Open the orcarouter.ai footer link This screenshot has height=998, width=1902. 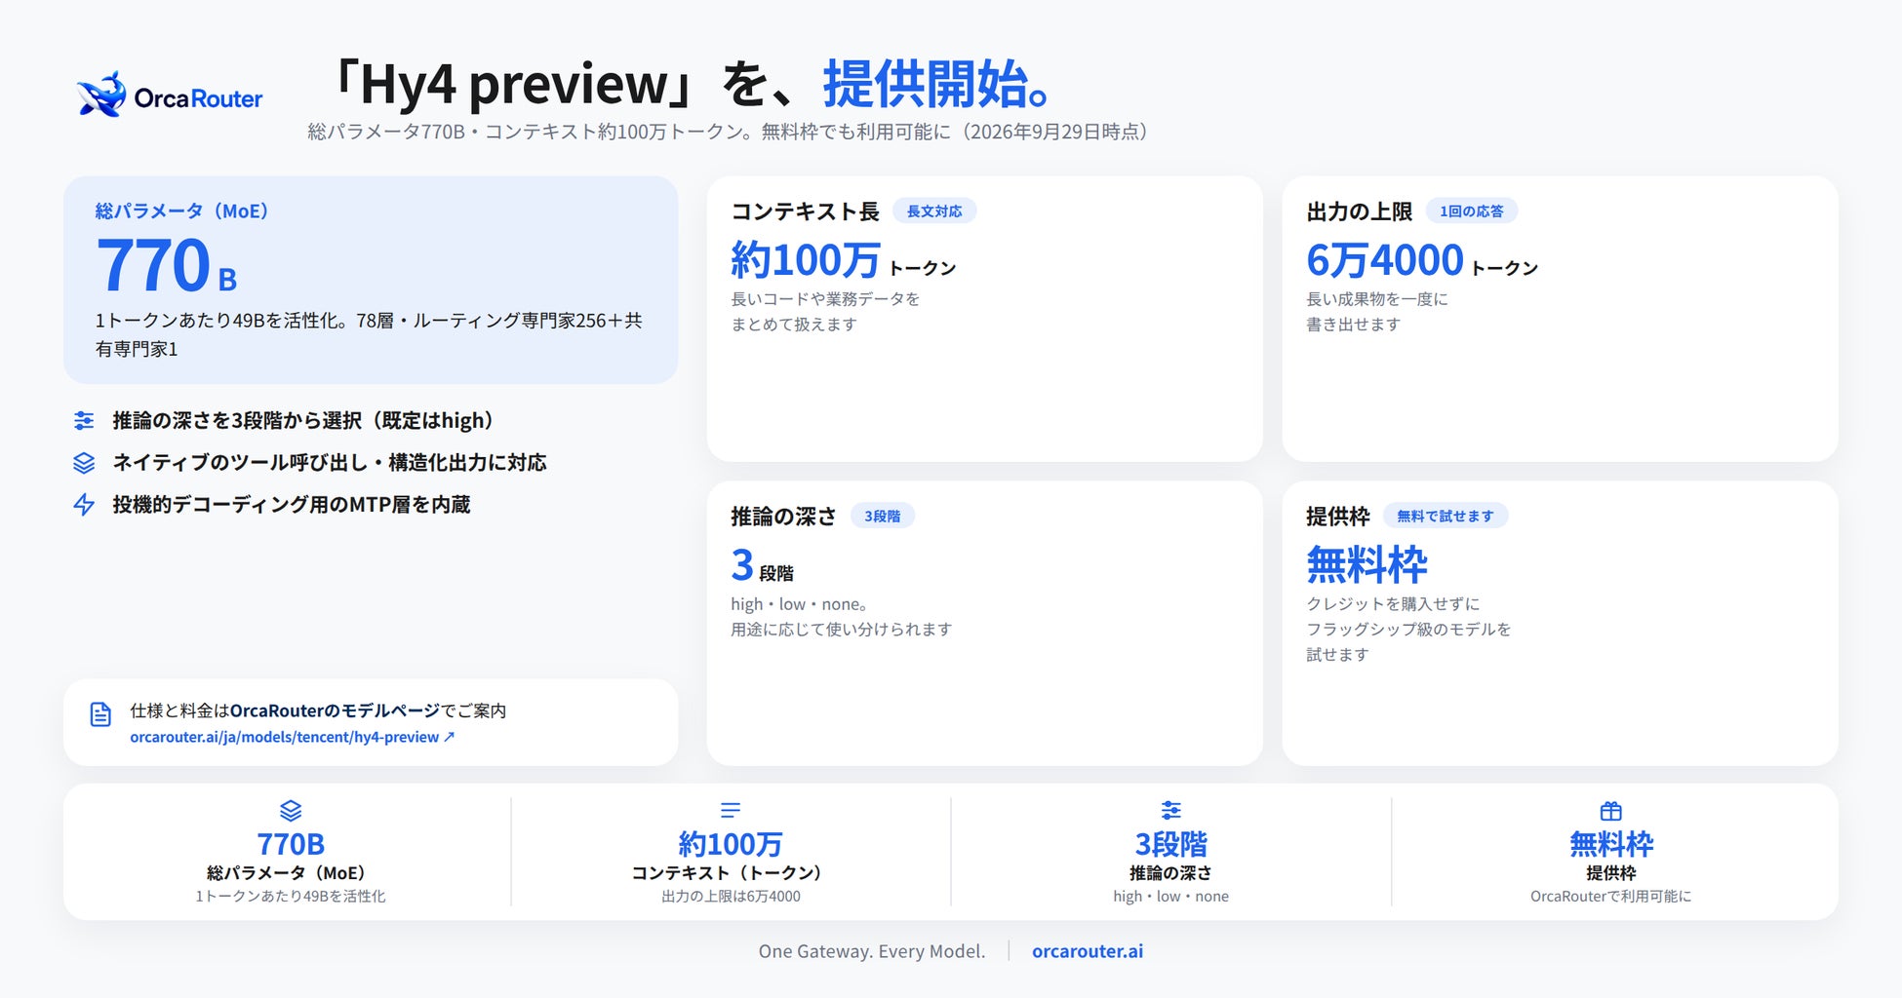(1088, 951)
